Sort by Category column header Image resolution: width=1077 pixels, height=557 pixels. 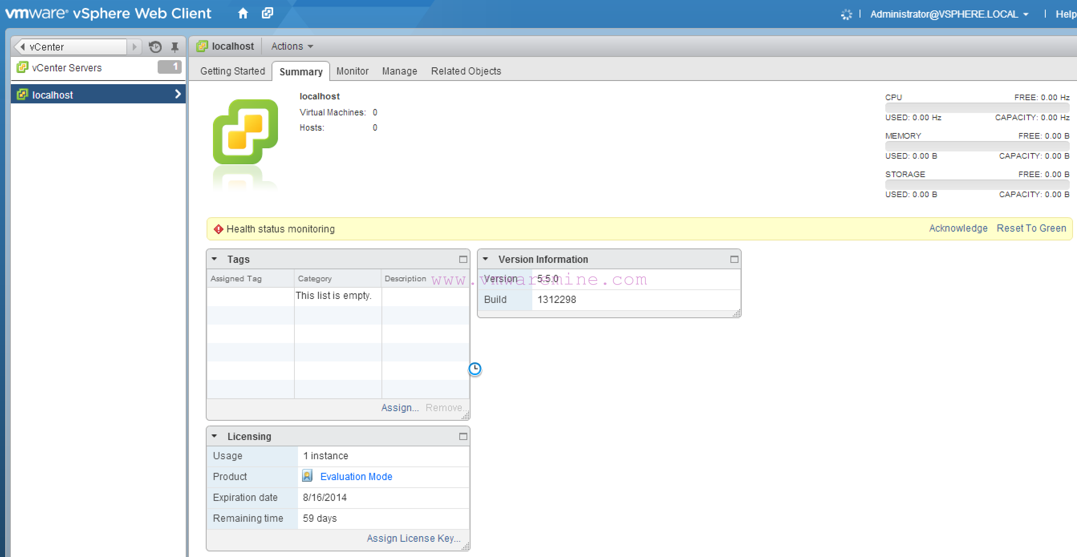338,278
